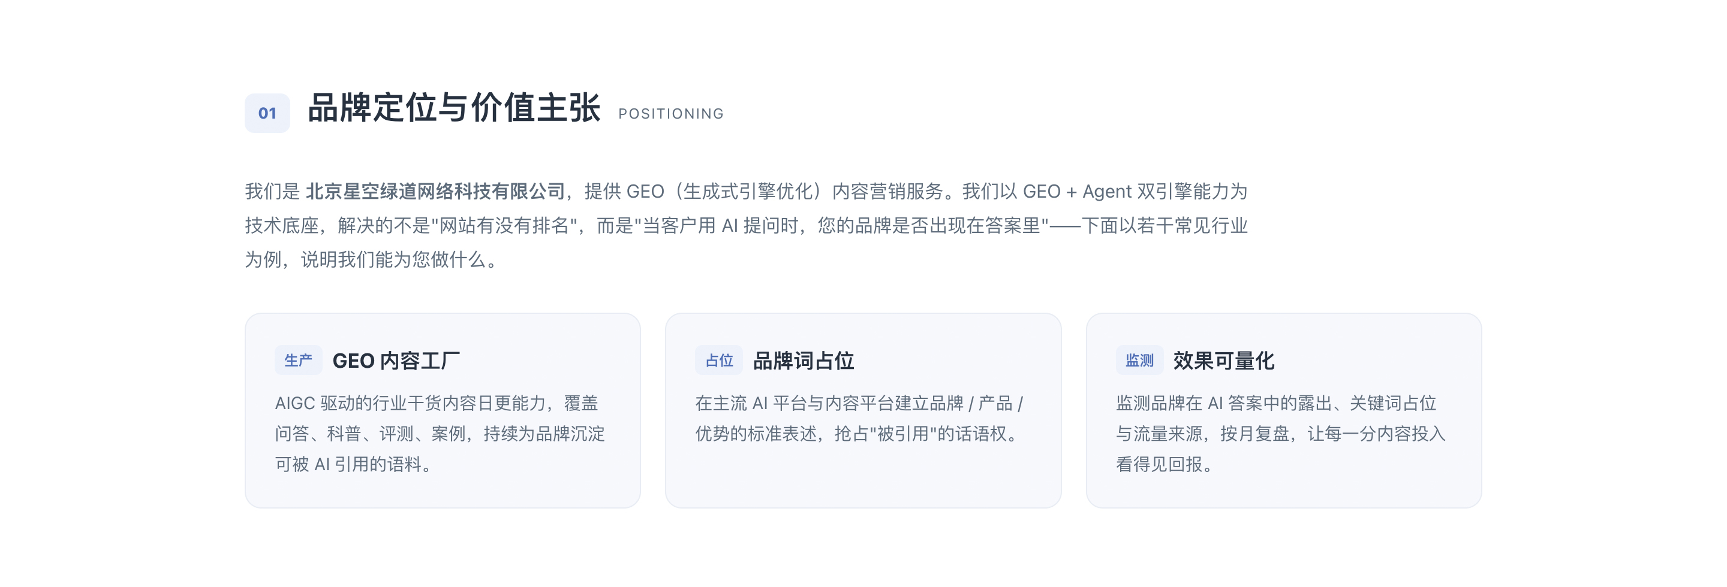Click the GEO 内容工厂 card title
The height and width of the screenshot is (587, 1727).
pyautogui.click(x=396, y=361)
